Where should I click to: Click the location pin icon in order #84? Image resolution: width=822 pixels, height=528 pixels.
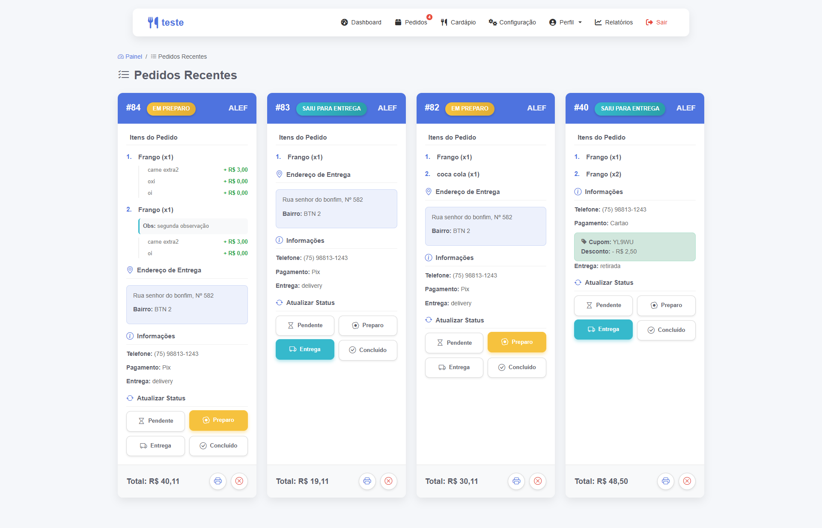pos(130,270)
